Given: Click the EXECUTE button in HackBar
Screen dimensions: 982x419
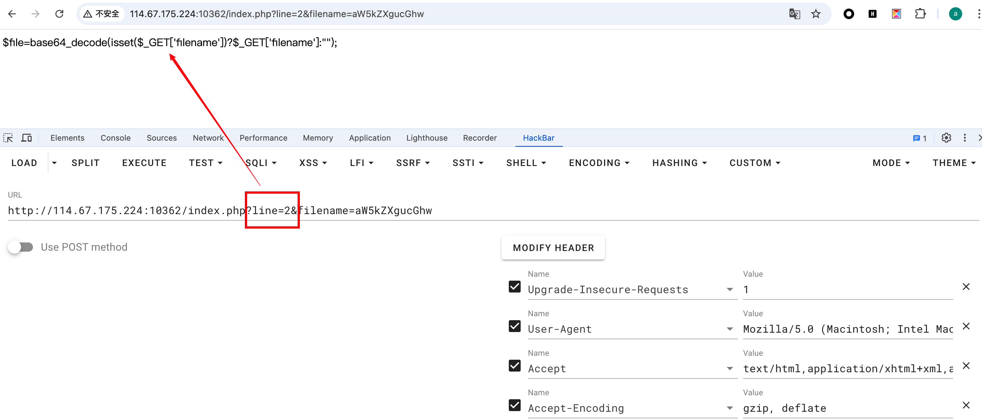Looking at the screenshot, I should (x=144, y=163).
